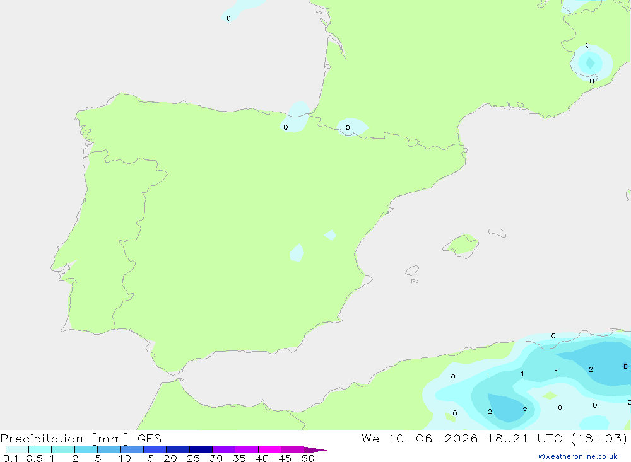Click the 30–35 mm purple legend swatch
The image size is (631, 462).
coord(224,449)
